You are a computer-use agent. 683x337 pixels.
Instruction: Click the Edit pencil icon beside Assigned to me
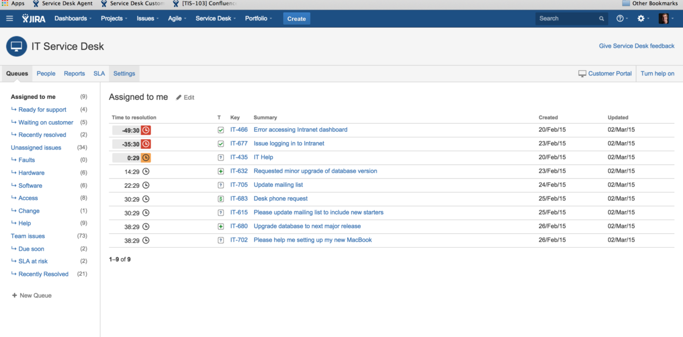pyautogui.click(x=179, y=97)
